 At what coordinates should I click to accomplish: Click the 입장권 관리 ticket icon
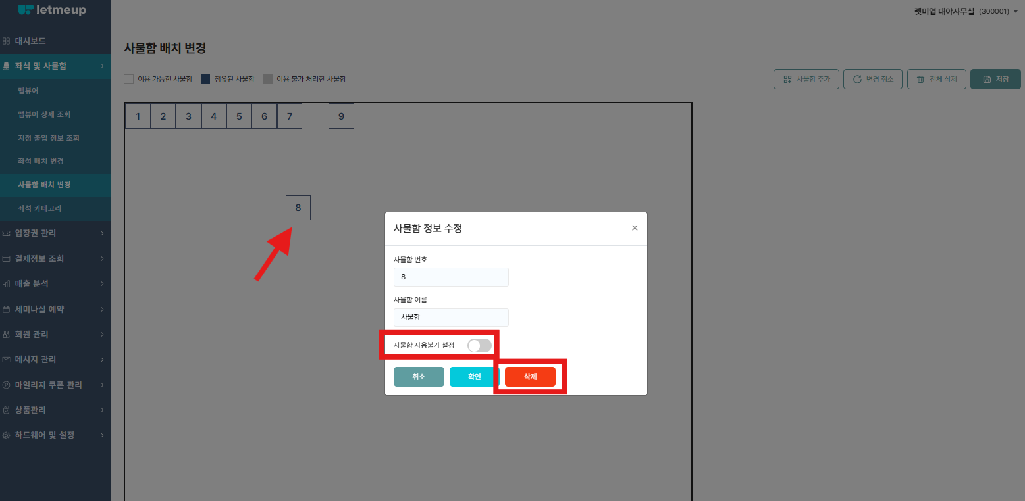coord(7,233)
